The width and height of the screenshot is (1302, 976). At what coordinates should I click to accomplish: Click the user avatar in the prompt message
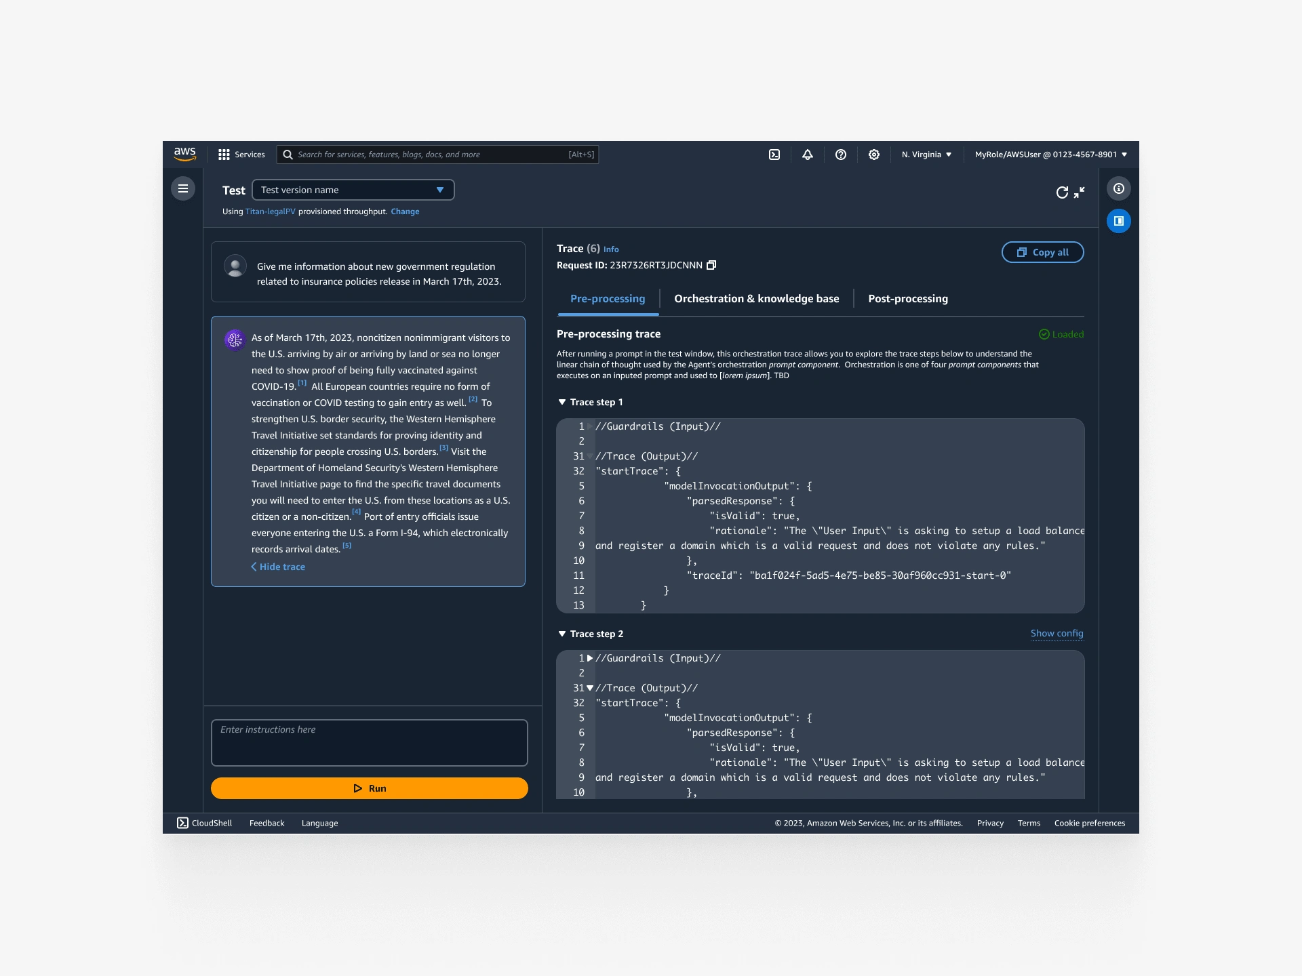pos(235,266)
